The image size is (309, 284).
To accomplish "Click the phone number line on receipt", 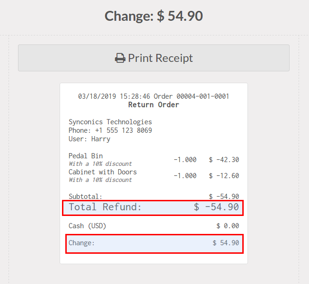I will (110, 130).
